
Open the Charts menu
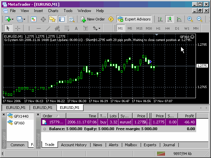tap(53, 10)
